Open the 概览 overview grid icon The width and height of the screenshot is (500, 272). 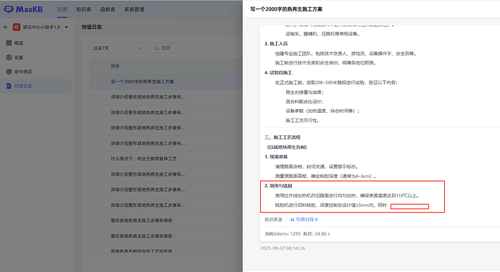click(x=9, y=43)
